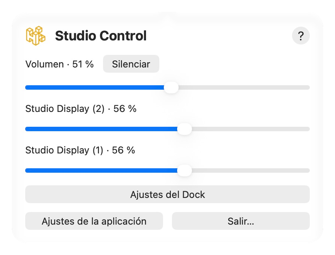Click the Volumen word label
This screenshot has height=255, width=335.
(44, 64)
